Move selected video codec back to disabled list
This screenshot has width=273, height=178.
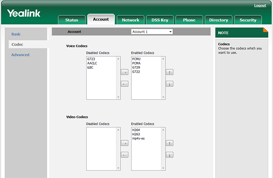tap(125, 155)
